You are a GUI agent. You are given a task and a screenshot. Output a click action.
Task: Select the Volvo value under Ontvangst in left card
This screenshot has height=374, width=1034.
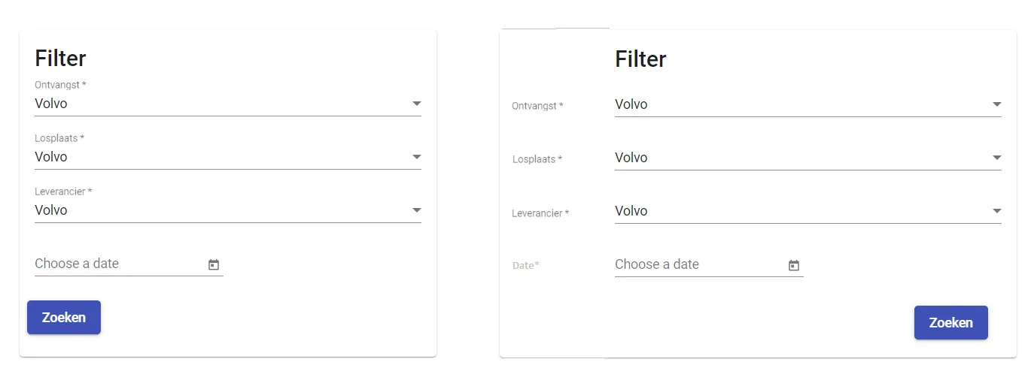(51, 104)
